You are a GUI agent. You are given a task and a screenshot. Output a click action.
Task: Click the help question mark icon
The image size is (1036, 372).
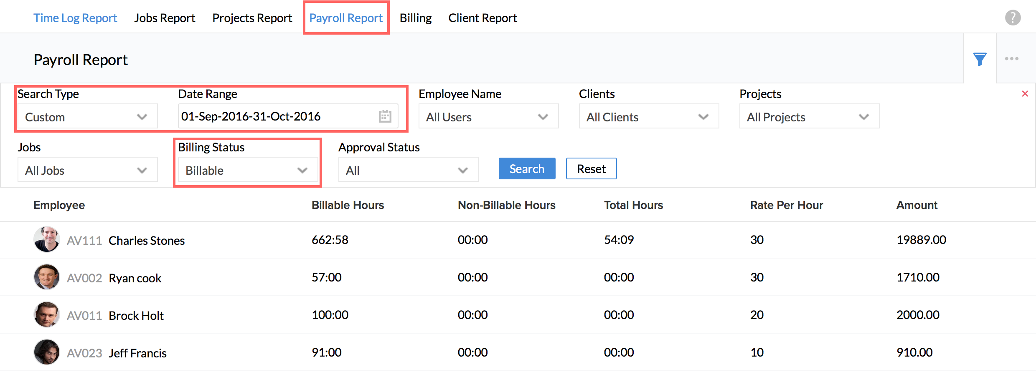pyautogui.click(x=1013, y=18)
